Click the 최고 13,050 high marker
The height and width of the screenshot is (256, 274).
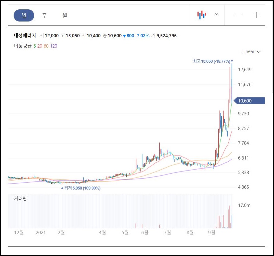213,61
